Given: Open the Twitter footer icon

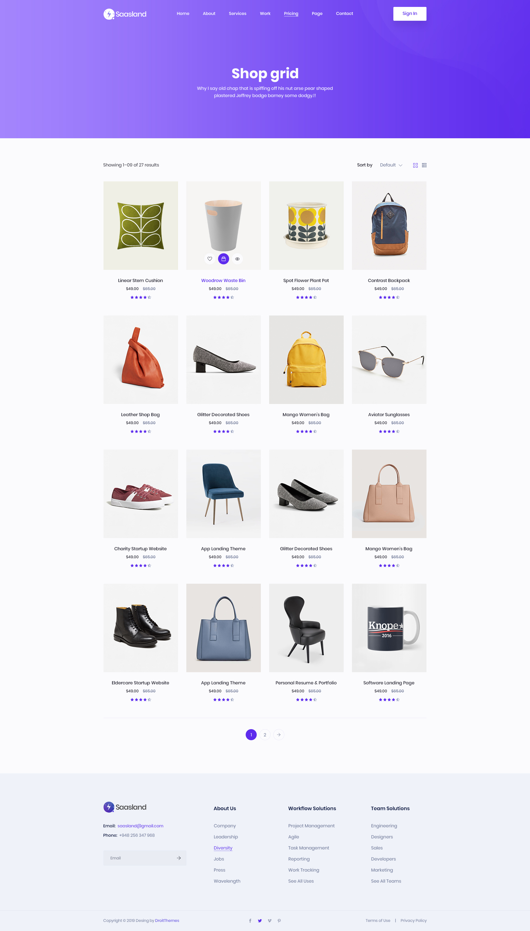Looking at the screenshot, I should tap(260, 920).
